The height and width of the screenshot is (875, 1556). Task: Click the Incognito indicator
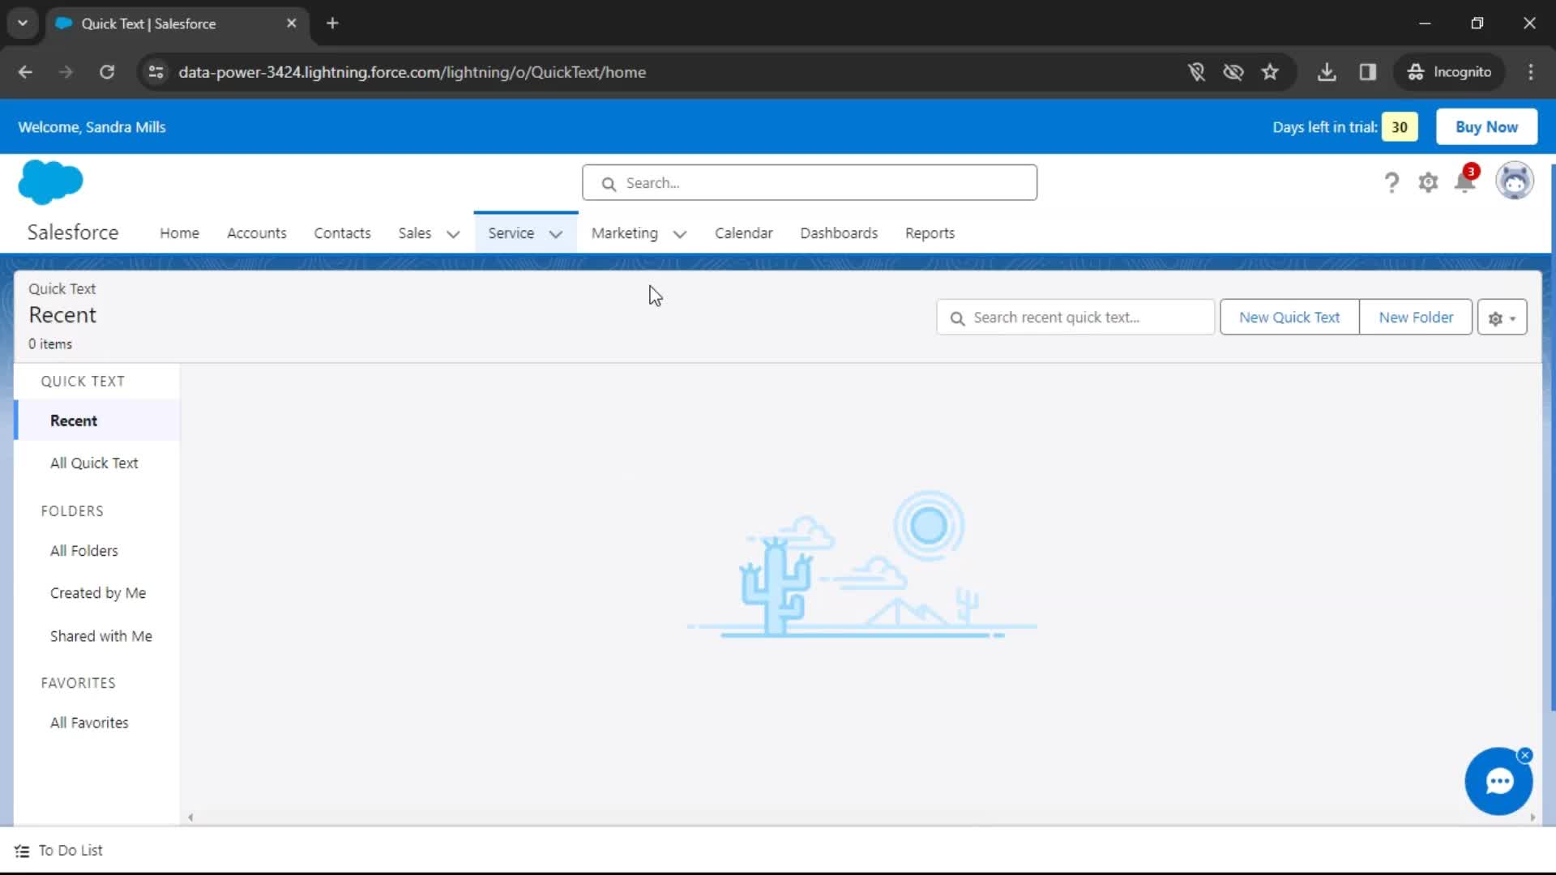click(1449, 72)
